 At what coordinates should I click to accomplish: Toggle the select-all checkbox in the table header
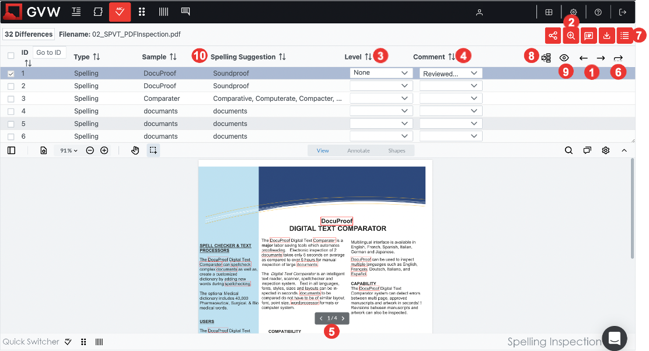click(11, 56)
